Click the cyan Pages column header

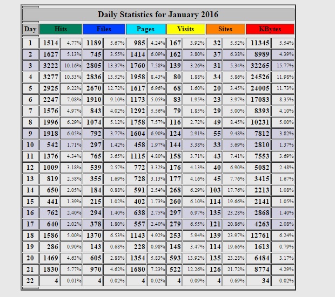click(146, 29)
